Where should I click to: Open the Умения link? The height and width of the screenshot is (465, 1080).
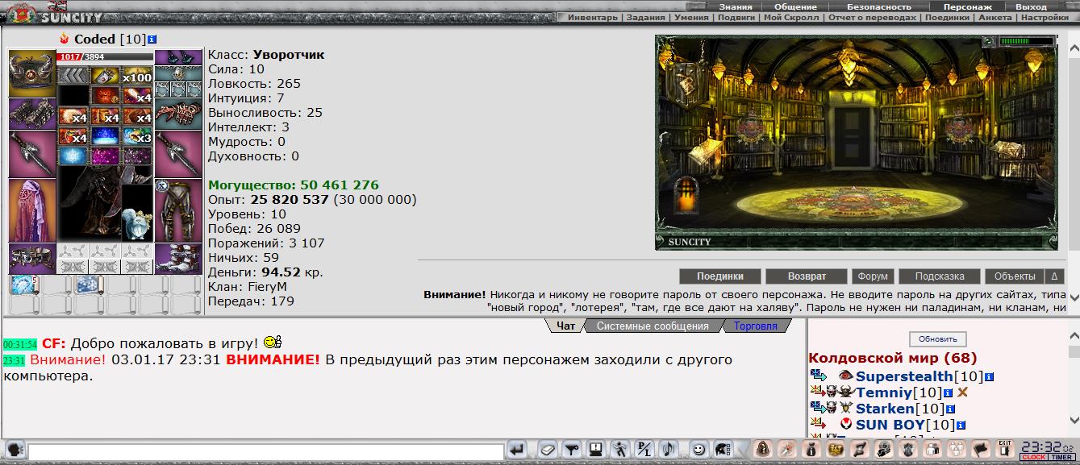coord(692,17)
